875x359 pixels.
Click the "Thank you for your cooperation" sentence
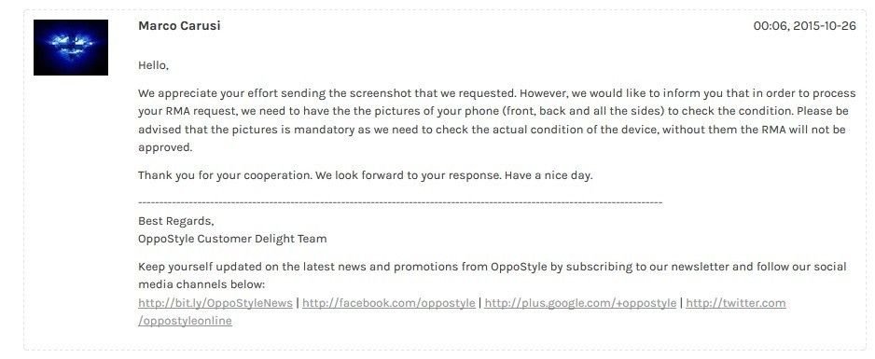point(225,175)
